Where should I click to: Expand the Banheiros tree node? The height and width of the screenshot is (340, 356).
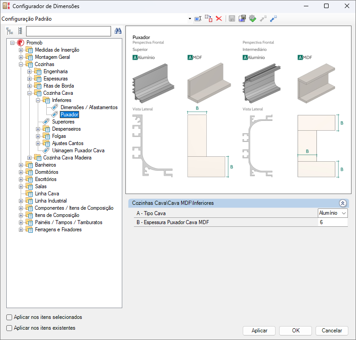click(21, 165)
